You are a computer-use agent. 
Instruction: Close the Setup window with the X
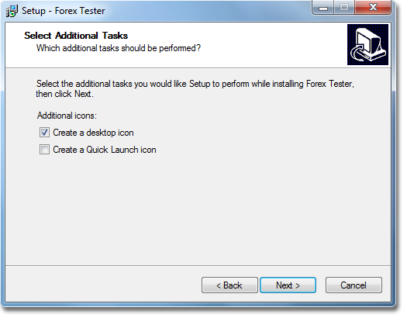coord(373,8)
